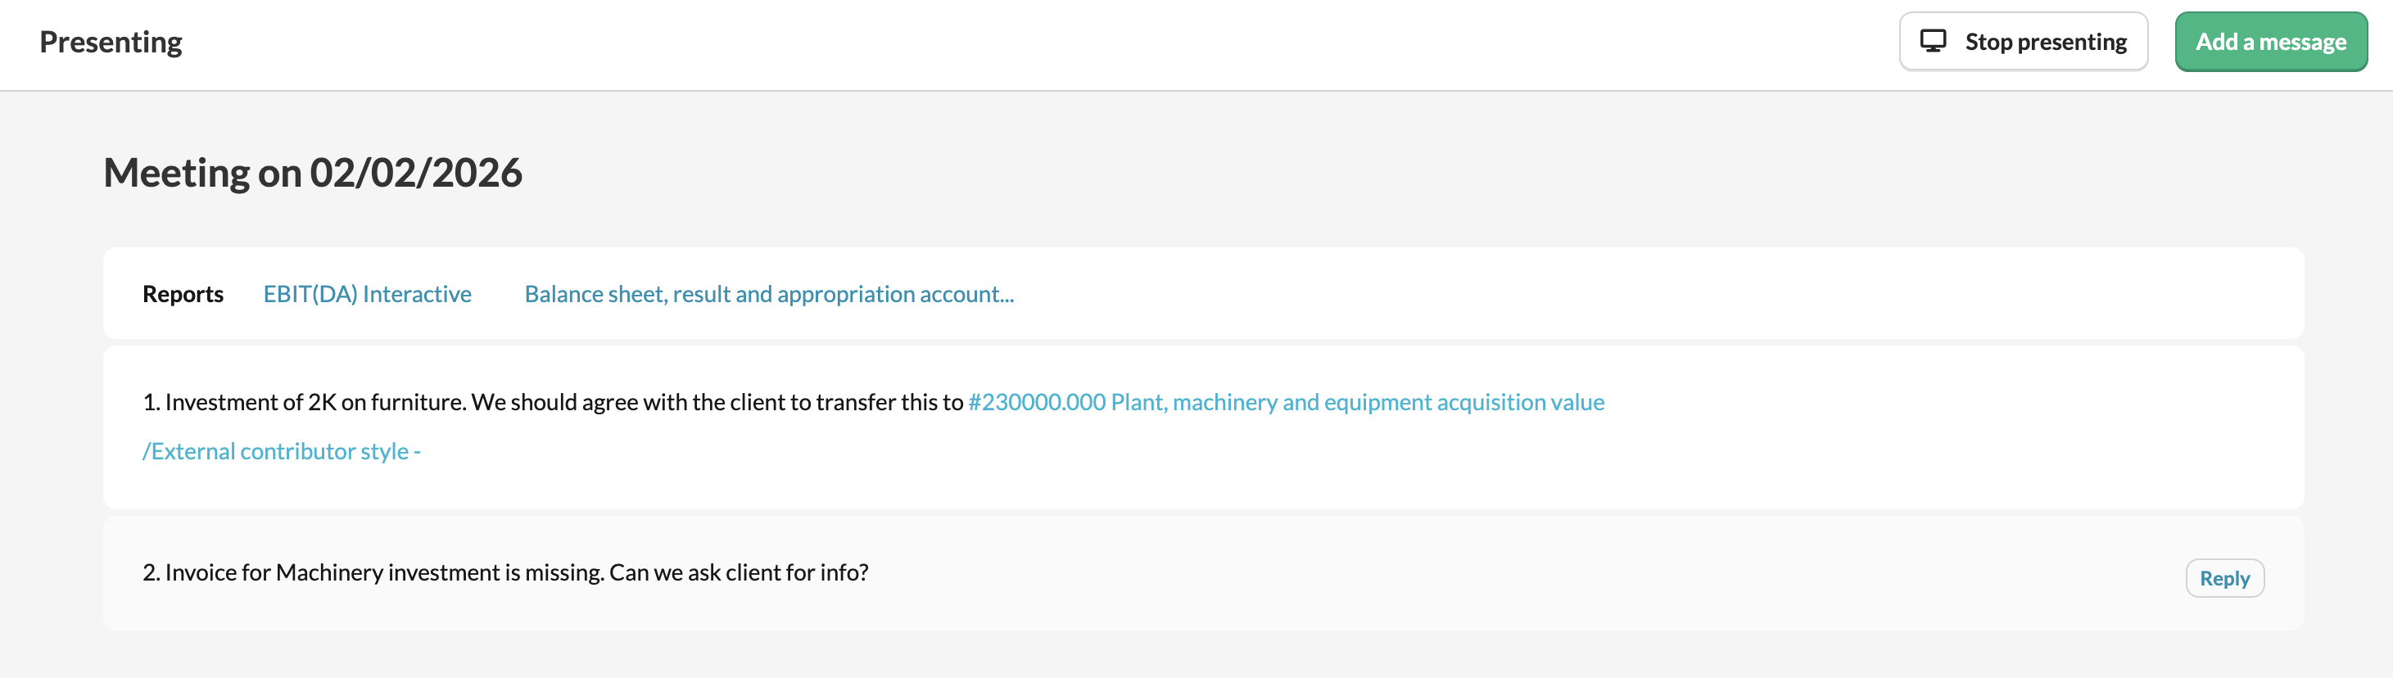2393x678 pixels.
Task: Add a message to the meeting
Action: point(2269,42)
